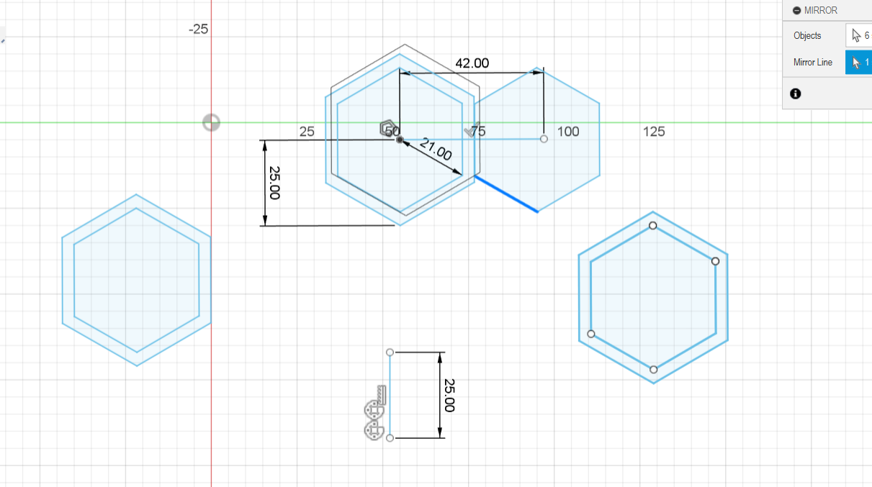This screenshot has height=487, width=872.
Task: Select the dark center point of the hexagon
Action: [400, 140]
